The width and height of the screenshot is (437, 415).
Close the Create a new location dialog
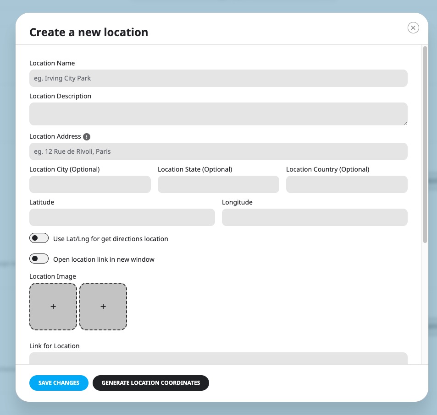[x=413, y=28]
